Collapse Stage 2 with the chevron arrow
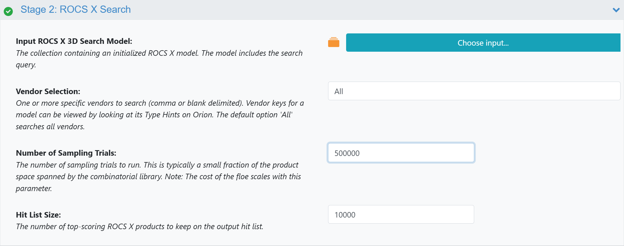 [x=616, y=10]
